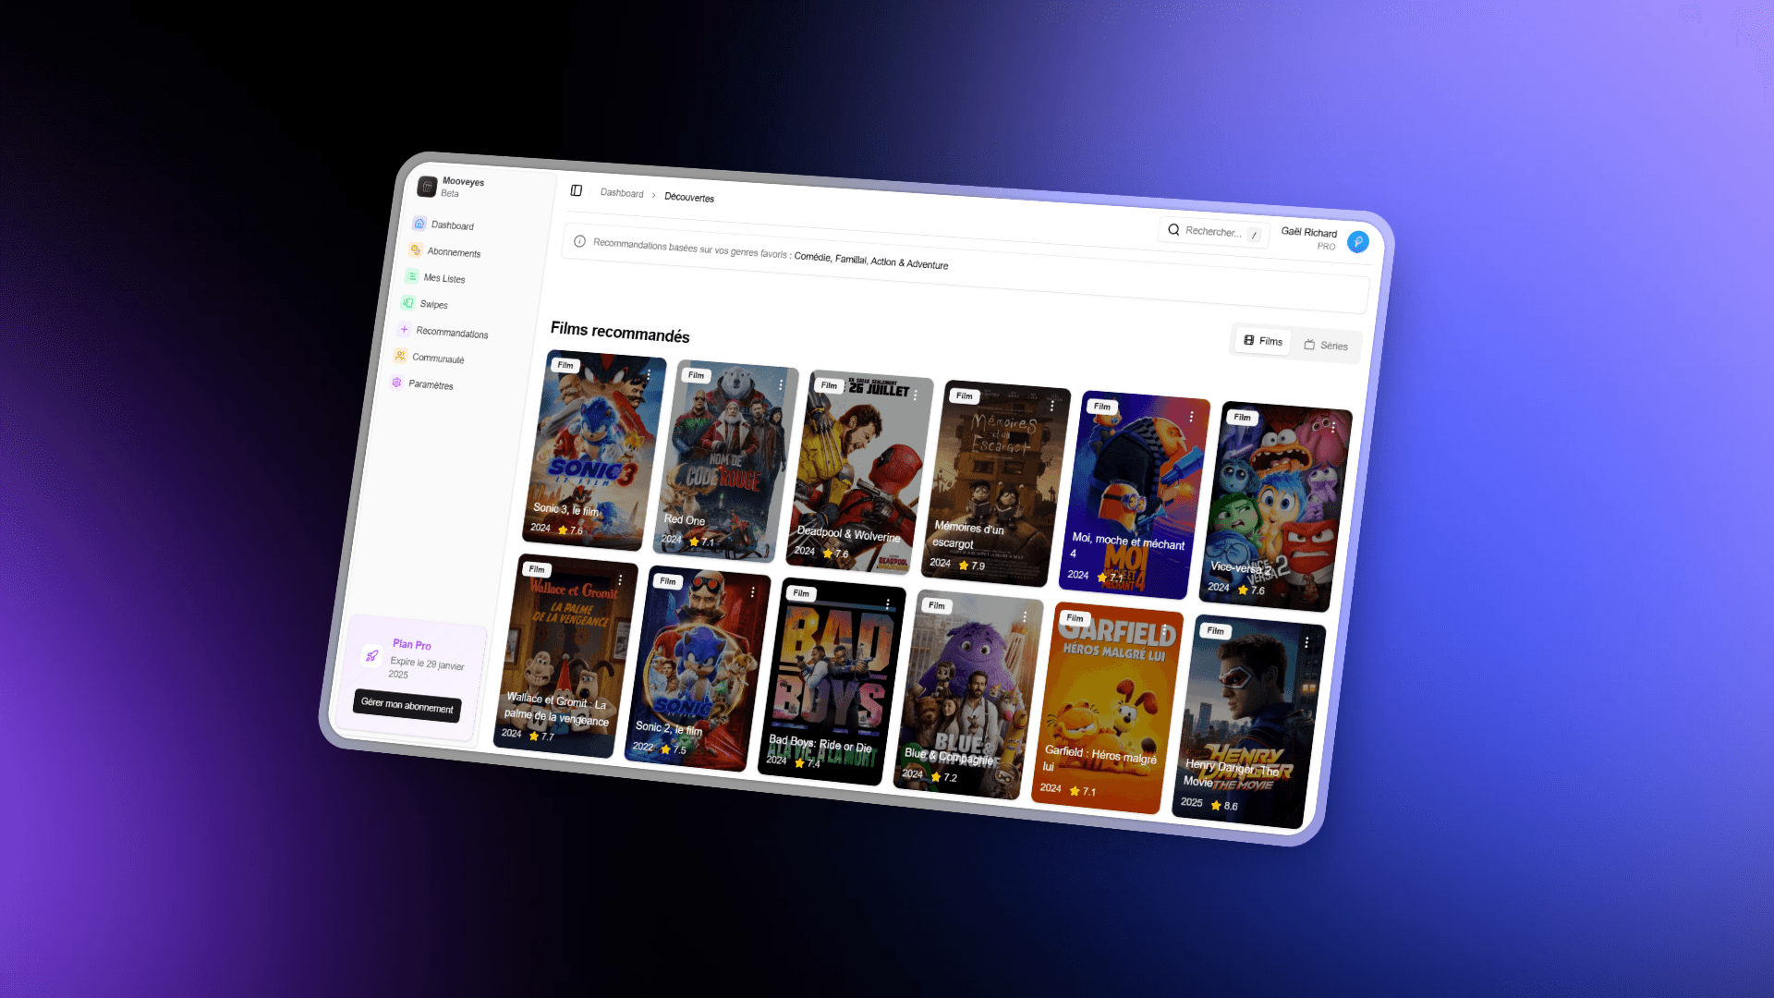Click the Mooveyes logo icon
The image size is (1774, 998).
(x=427, y=187)
